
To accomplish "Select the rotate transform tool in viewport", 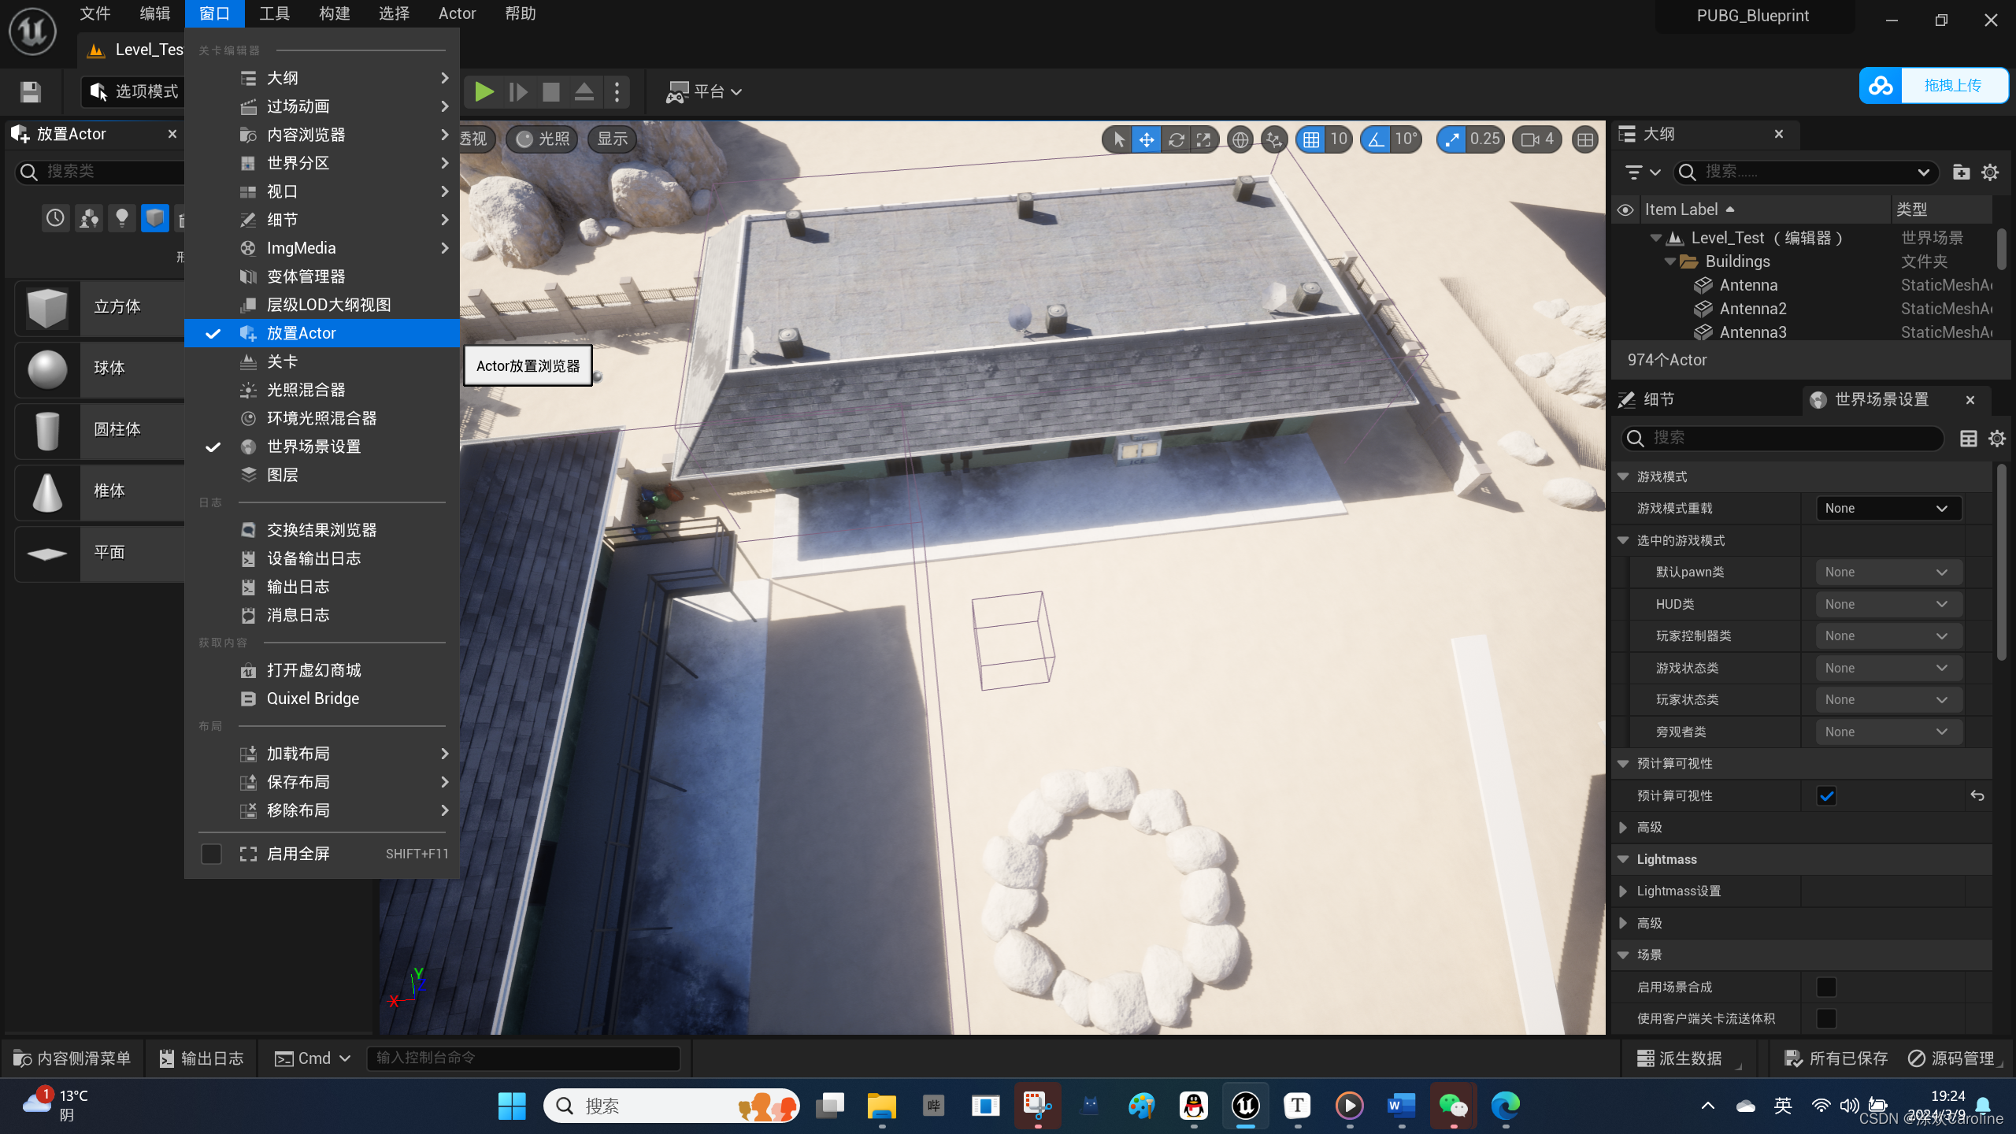I will pos(1176,139).
